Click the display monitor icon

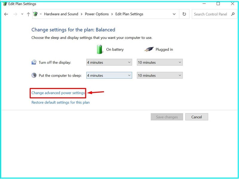coord(34,62)
